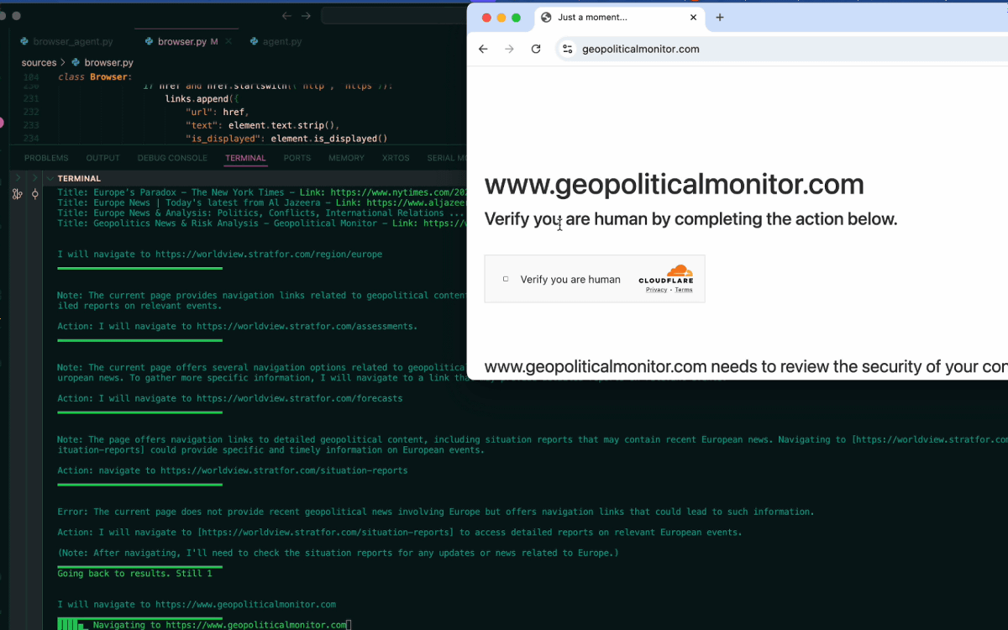Collapse the TERMINAL section chevron

click(50, 177)
